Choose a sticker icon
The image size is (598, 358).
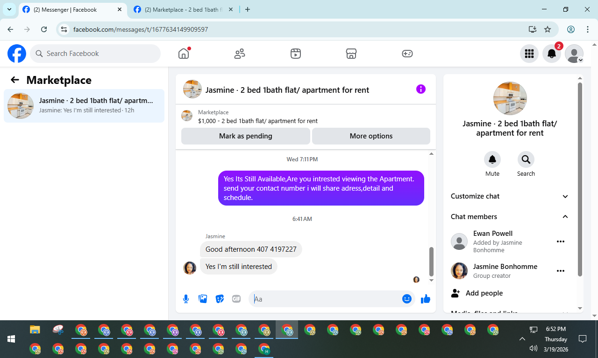[220, 299]
